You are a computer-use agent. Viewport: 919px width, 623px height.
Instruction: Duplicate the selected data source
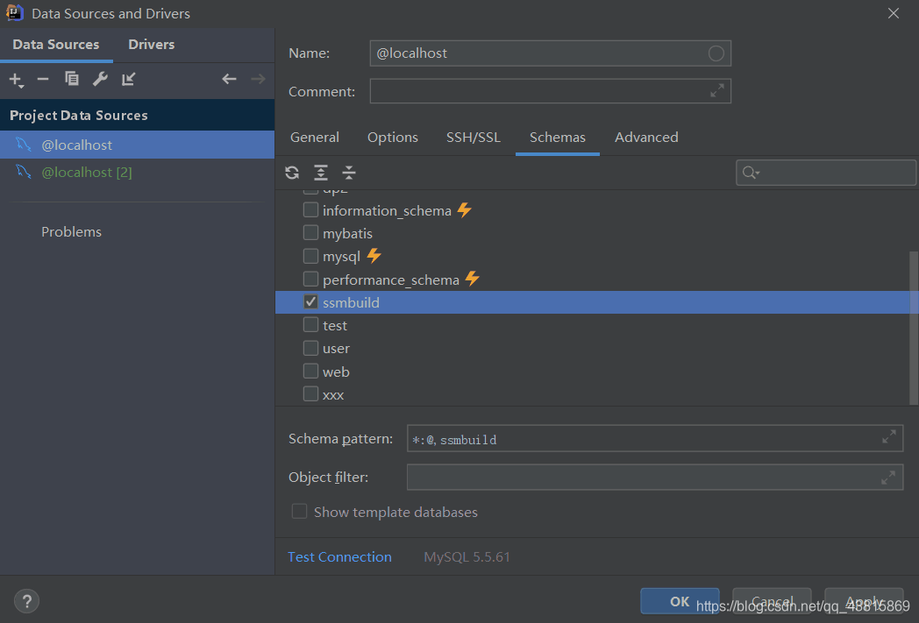point(72,79)
